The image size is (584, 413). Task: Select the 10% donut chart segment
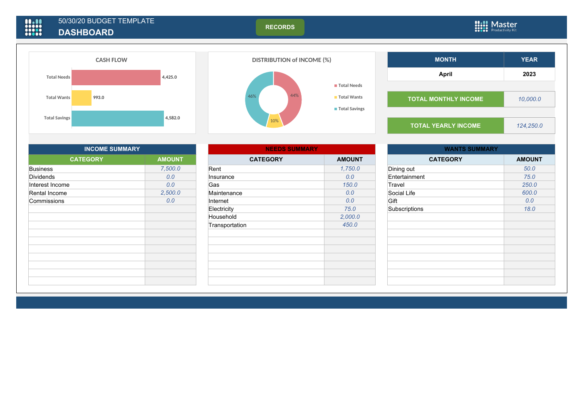275,121
